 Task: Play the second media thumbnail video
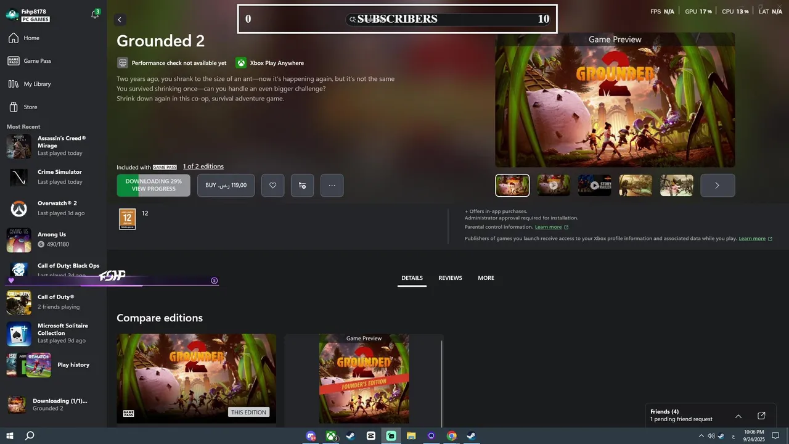554,185
